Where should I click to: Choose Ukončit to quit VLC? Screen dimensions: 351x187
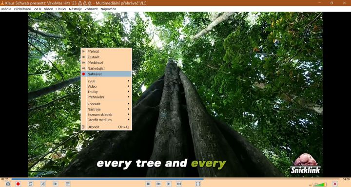click(x=106, y=127)
